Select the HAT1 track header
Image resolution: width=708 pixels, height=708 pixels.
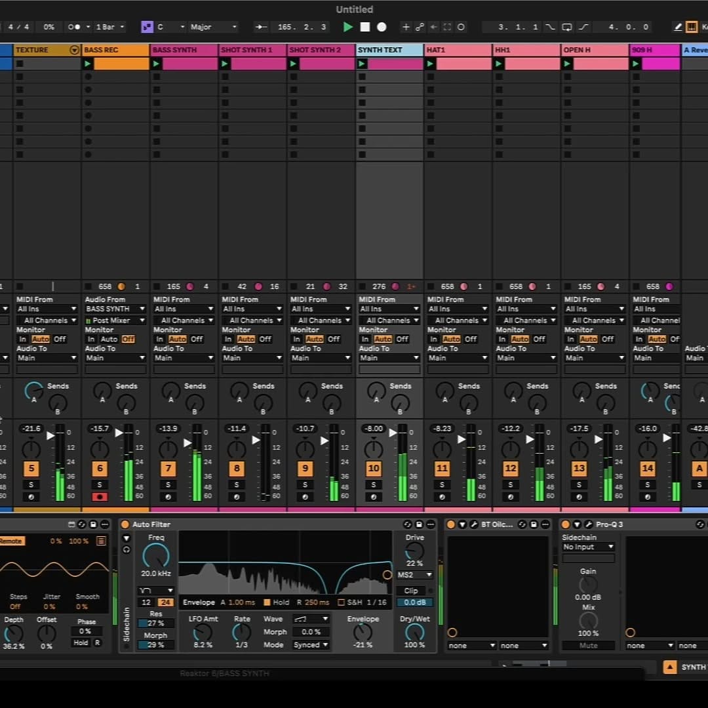pos(458,50)
